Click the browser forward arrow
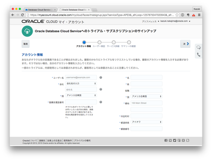Screen dimensions: 212x160 (18, 15)
